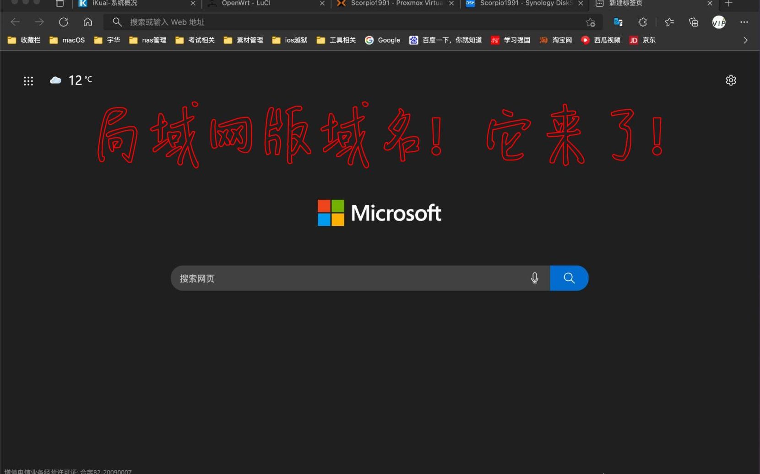Switch to the OpenWrt - LuCI tab
This screenshot has height=474, width=760.
pos(266,4)
